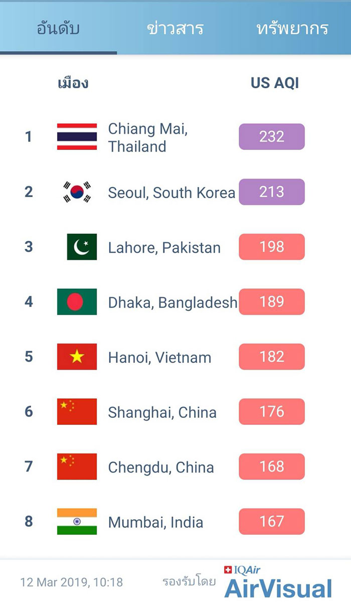
Task: Select Lahore, Pakistan from the ranking
Action: (164, 247)
